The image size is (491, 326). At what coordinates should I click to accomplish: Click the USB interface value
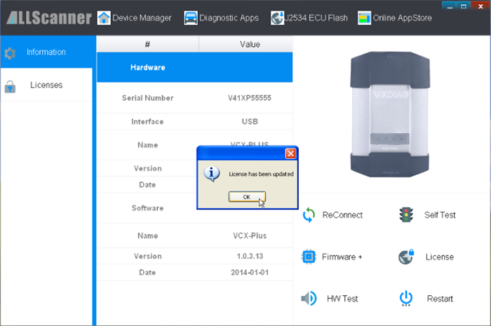(x=250, y=122)
